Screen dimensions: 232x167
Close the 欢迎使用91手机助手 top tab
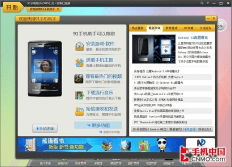(x=58, y=9)
